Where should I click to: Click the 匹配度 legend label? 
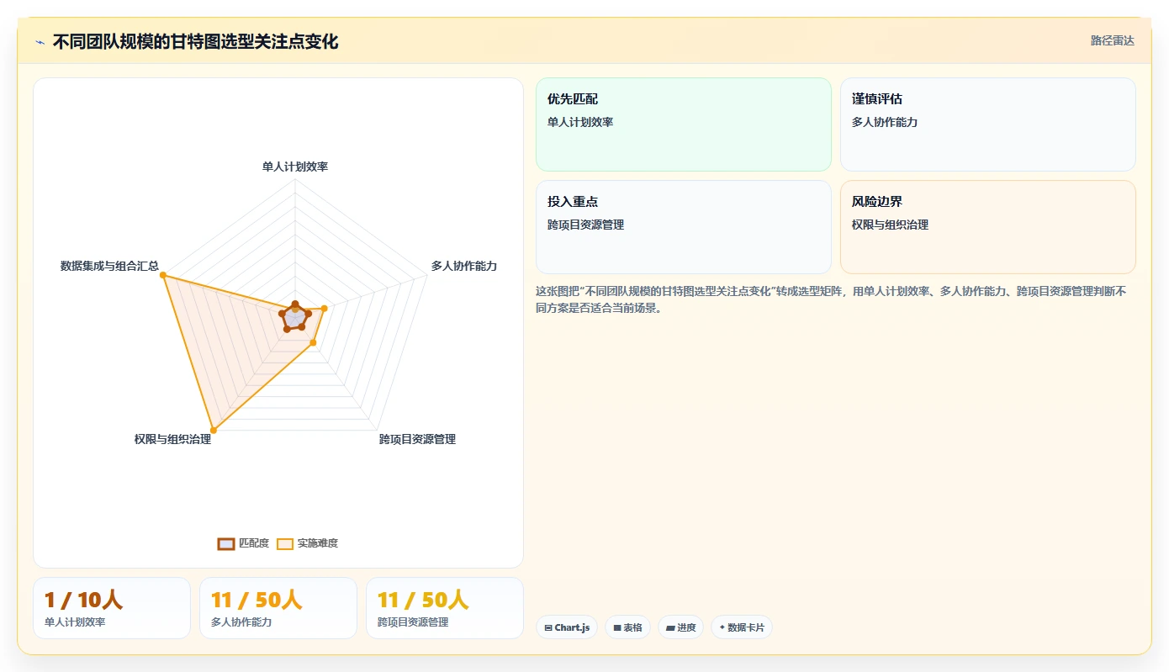click(x=254, y=543)
